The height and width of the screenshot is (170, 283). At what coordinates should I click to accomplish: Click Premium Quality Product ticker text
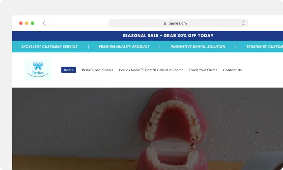click(124, 47)
